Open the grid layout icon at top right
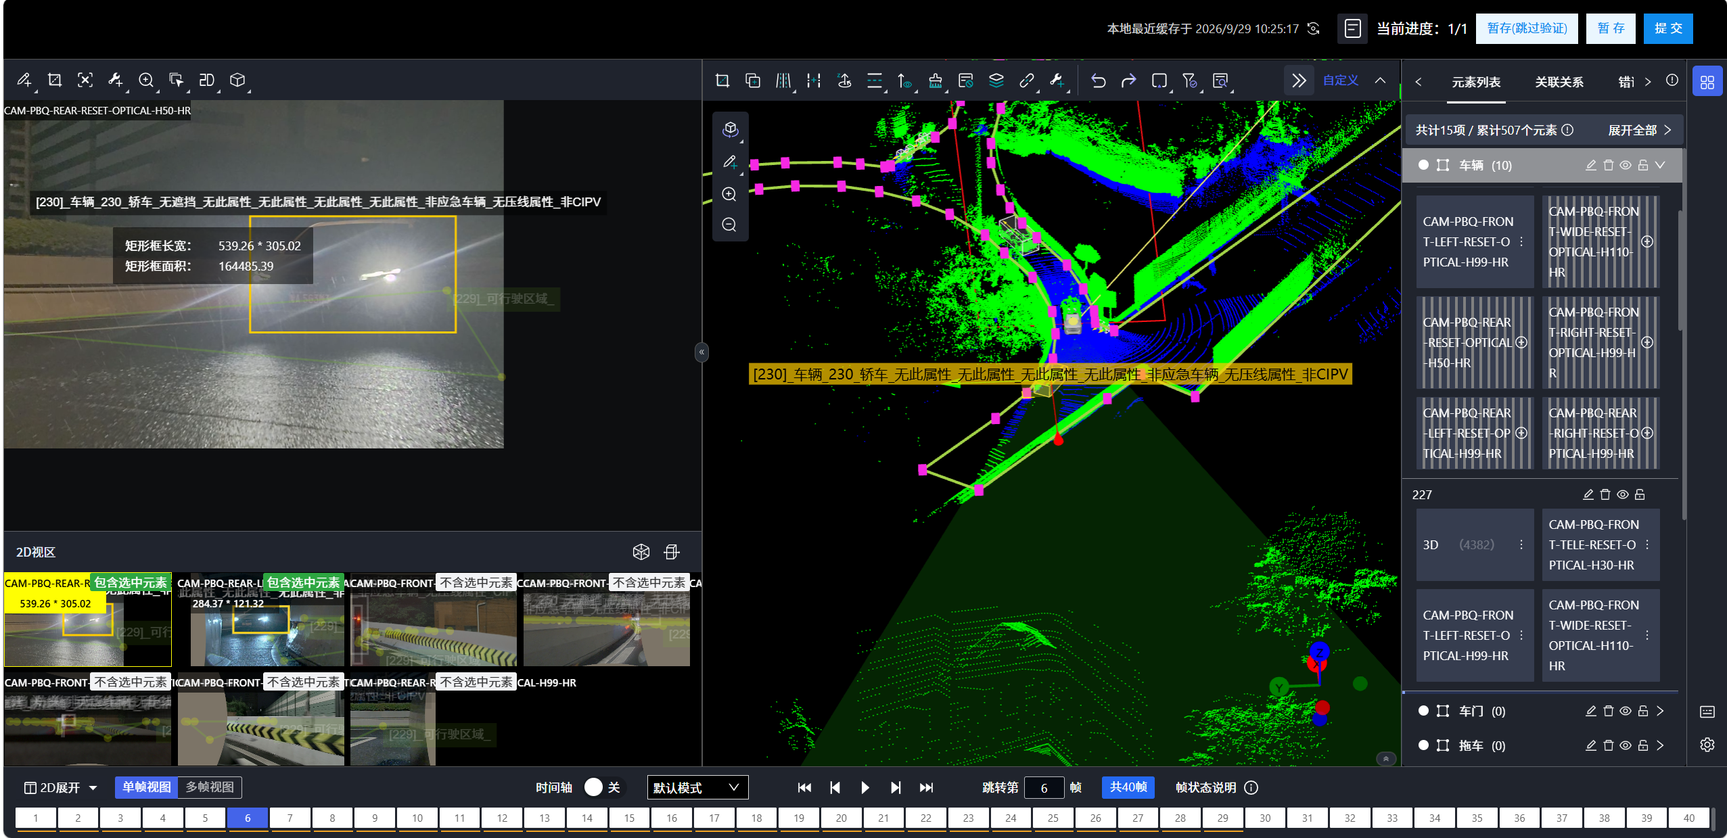Viewport: 1727px width, 838px height. click(x=1707, y=82)
